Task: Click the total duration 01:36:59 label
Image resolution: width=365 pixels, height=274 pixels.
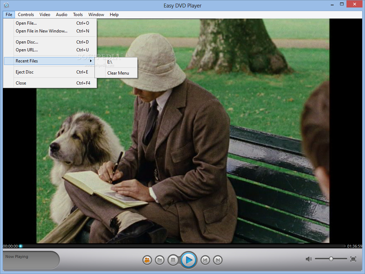Action: 355,246
